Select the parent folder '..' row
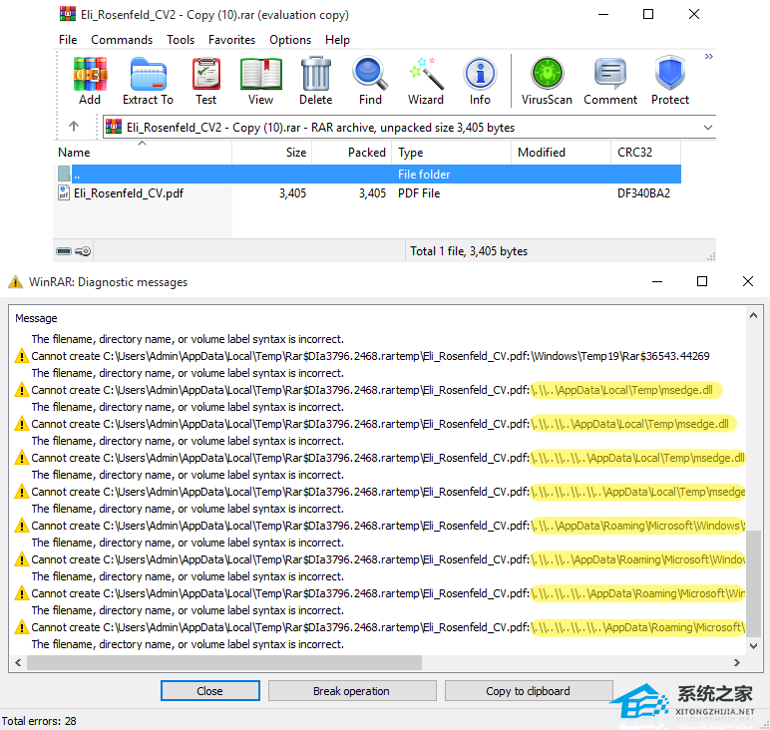This screenshot has height=730, width=770. 367,174
